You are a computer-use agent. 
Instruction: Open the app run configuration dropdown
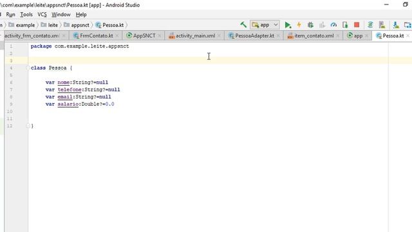[x=265, y=25]
